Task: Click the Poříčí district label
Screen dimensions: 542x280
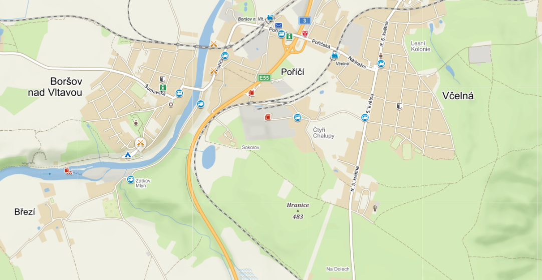Action: (x=294, y=72)
